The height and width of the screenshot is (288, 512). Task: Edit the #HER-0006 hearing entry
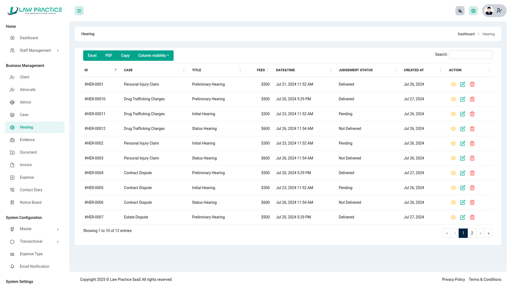point(462,203)
